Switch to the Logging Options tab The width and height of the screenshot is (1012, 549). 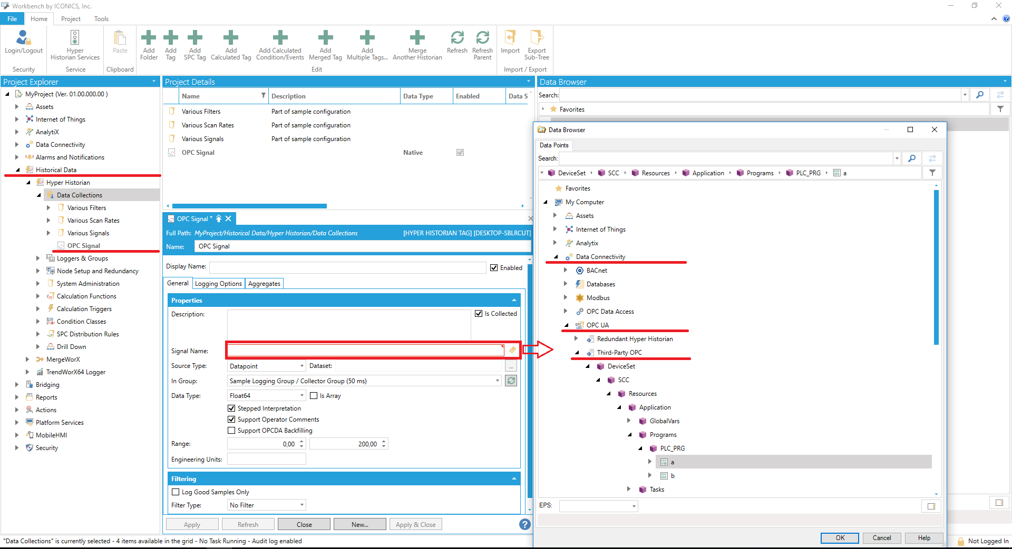(x=218, y=284)
